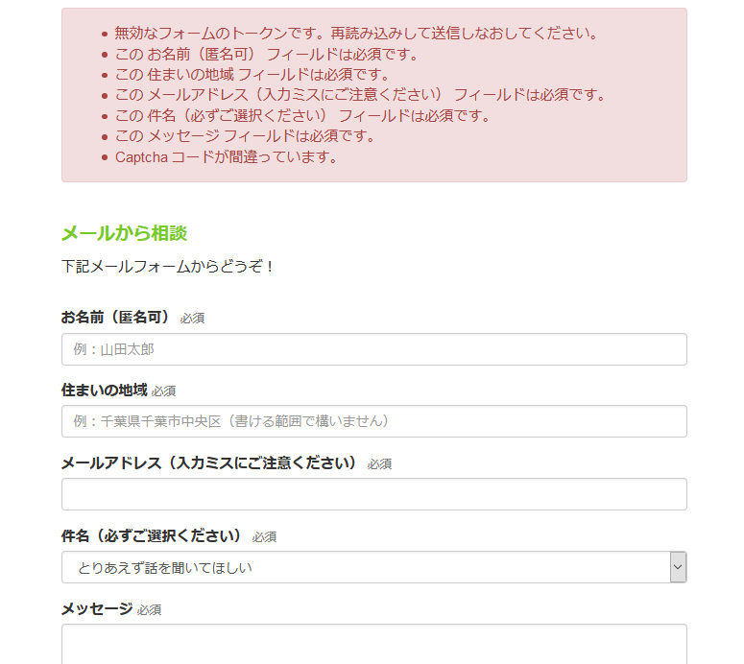Viewport: 744px width, 664px height.
Task: Click the 件名 required-field error line
Action: 302,116
